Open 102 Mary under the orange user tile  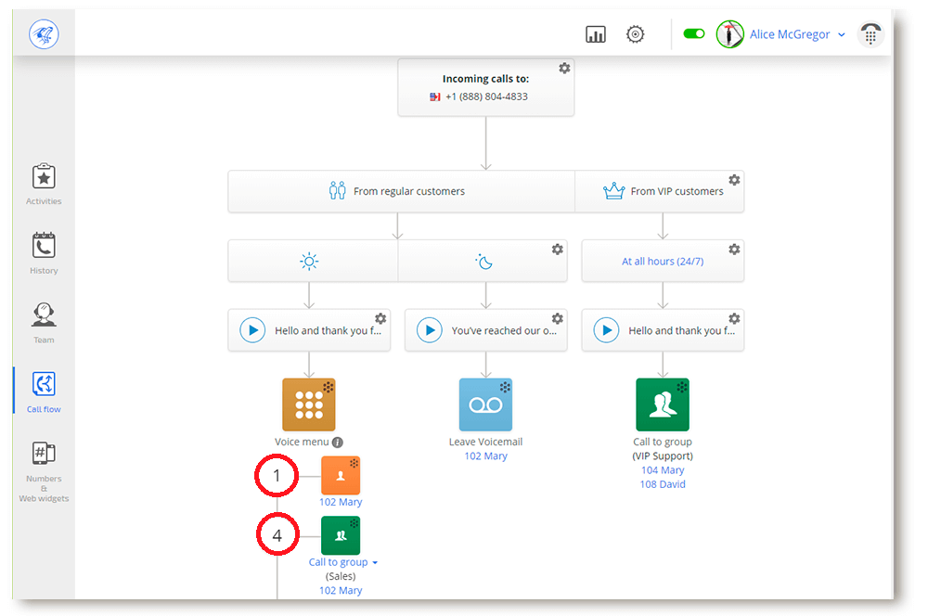341,503
